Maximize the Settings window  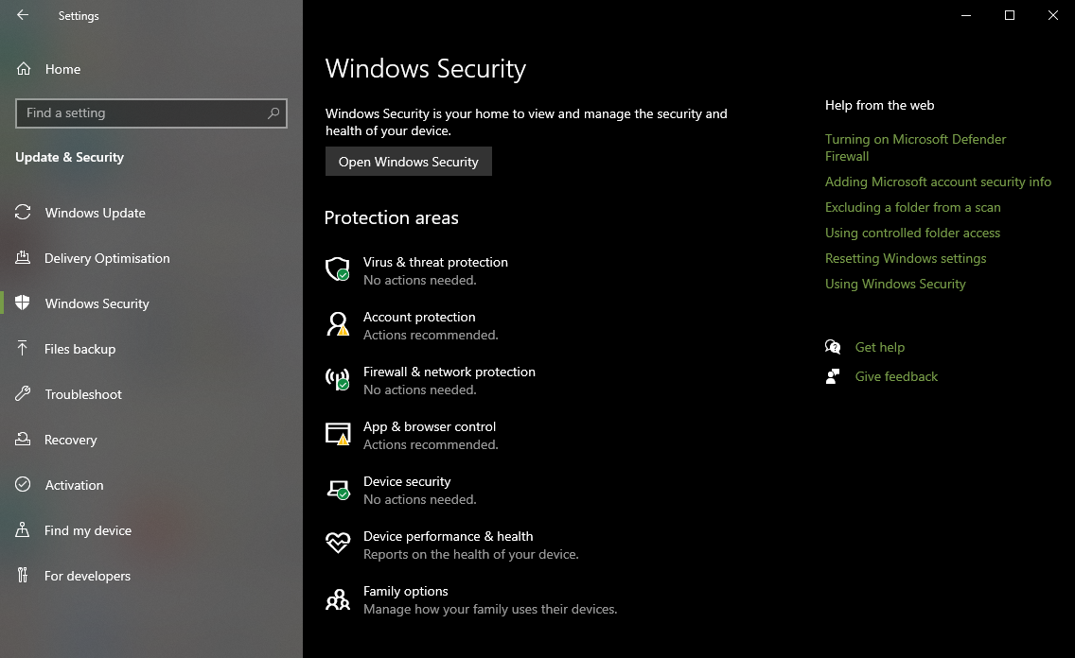click(1009, 15)
